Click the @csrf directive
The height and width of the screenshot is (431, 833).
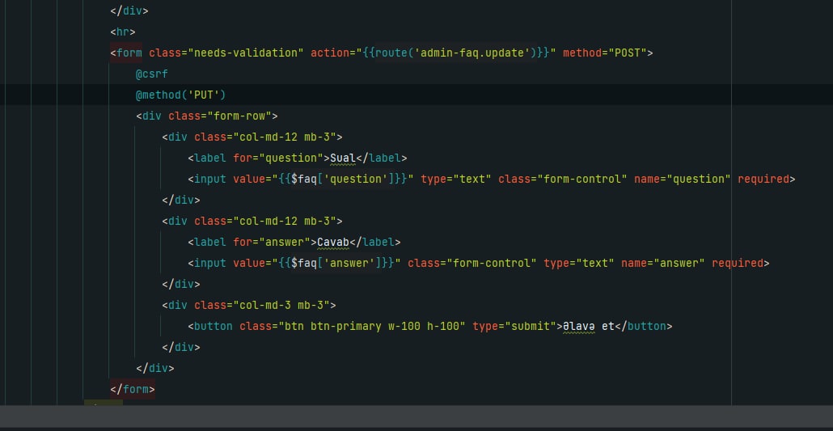coord(152,74)
